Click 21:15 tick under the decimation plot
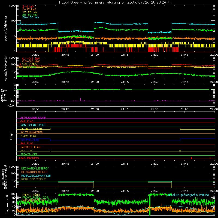 [125, 191]
